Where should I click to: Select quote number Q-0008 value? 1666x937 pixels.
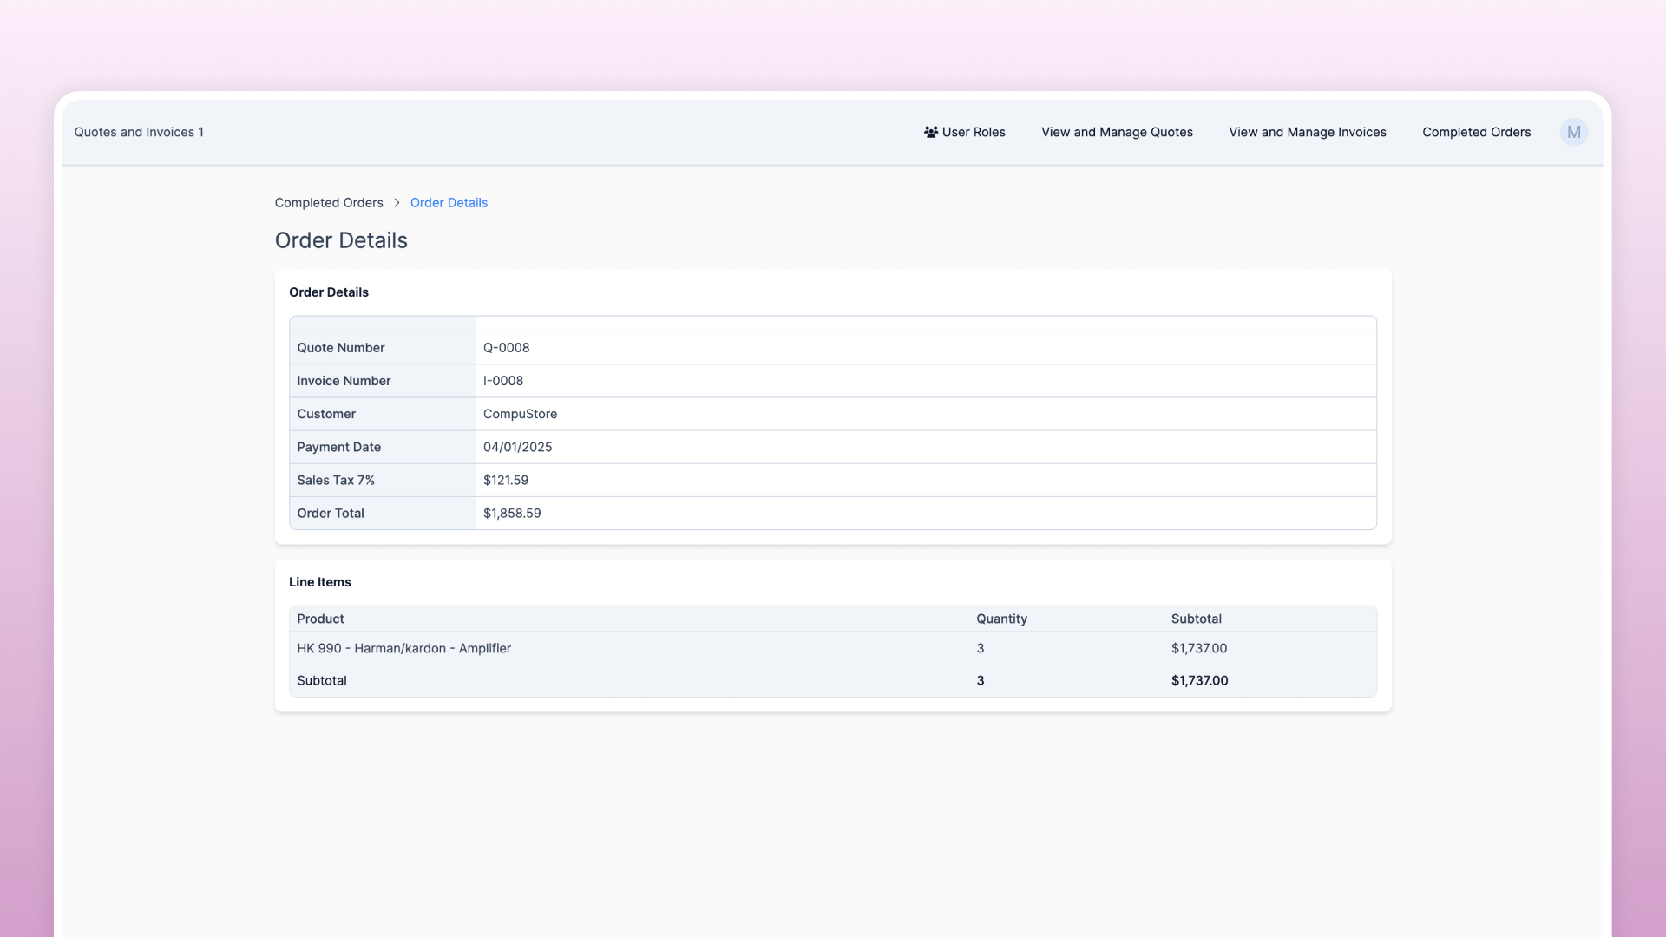click(x=506, y=348)
